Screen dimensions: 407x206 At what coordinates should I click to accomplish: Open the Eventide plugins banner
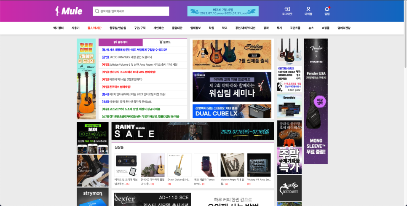point(289,107)
